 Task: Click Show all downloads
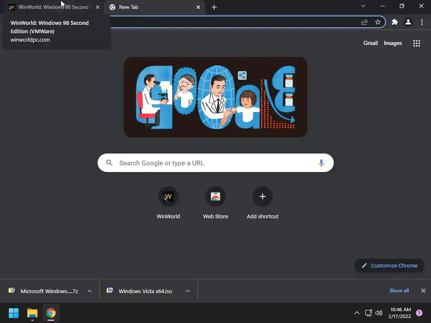(399, 291)
